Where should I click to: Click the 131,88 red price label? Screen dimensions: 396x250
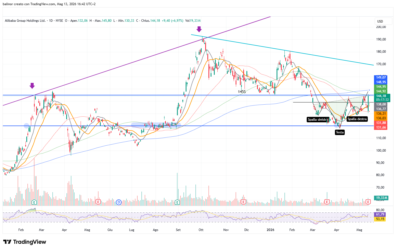click(x=381, y=123)
